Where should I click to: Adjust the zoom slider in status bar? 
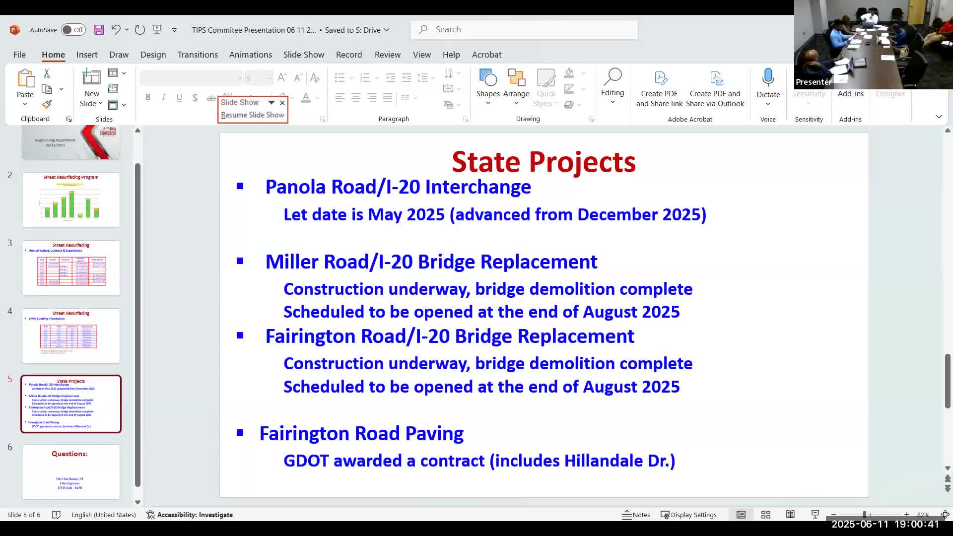pyautogui.click(x=865, y=515)
